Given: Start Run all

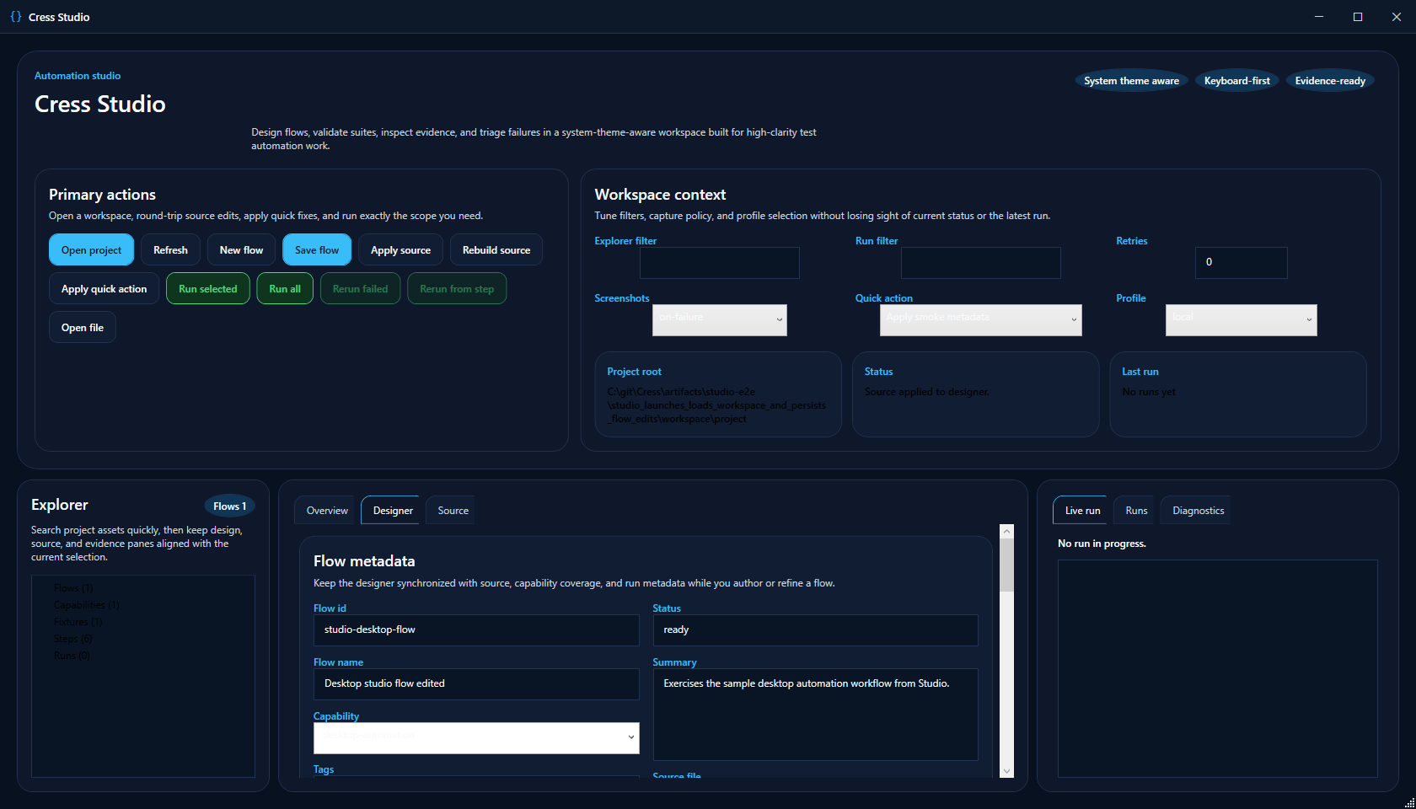Looking at the screenshot, I should 285,289.
